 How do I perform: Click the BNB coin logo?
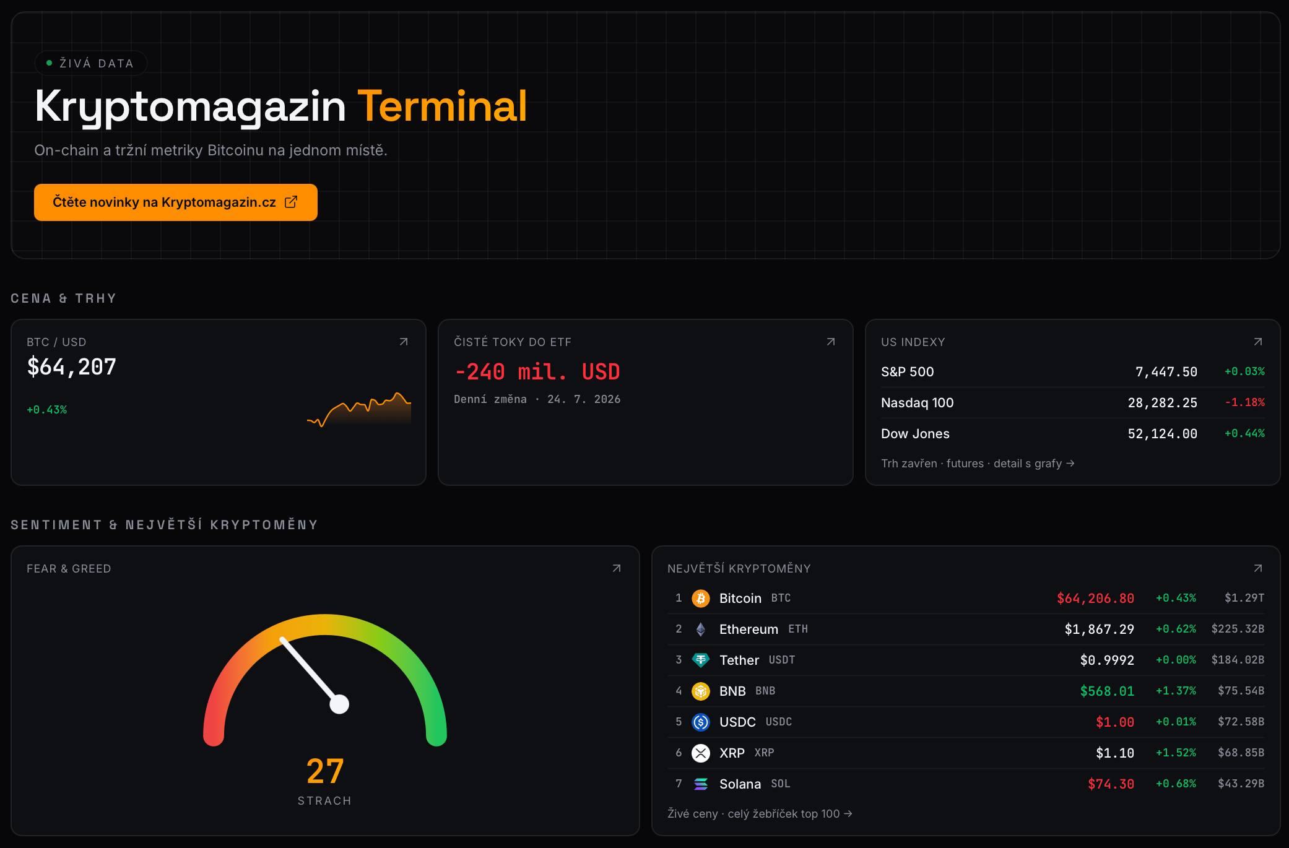(701, 691)
